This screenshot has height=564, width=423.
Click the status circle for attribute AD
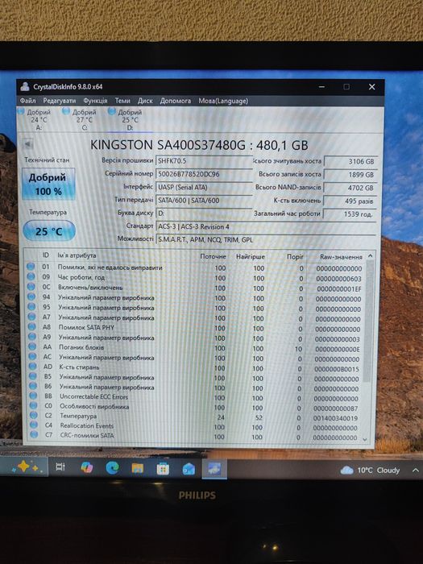pyautogui.click(x=33, y=366)
